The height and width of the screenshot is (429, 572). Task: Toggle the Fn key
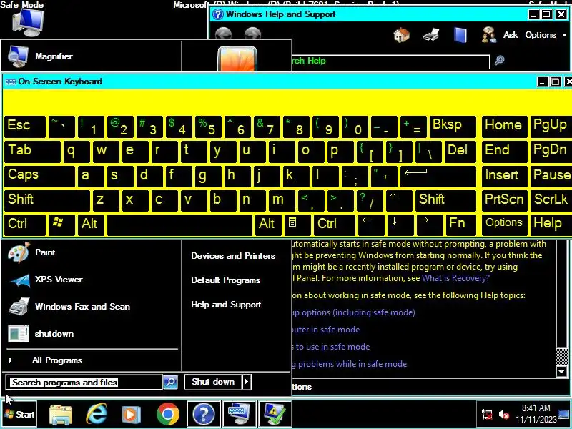460,225
